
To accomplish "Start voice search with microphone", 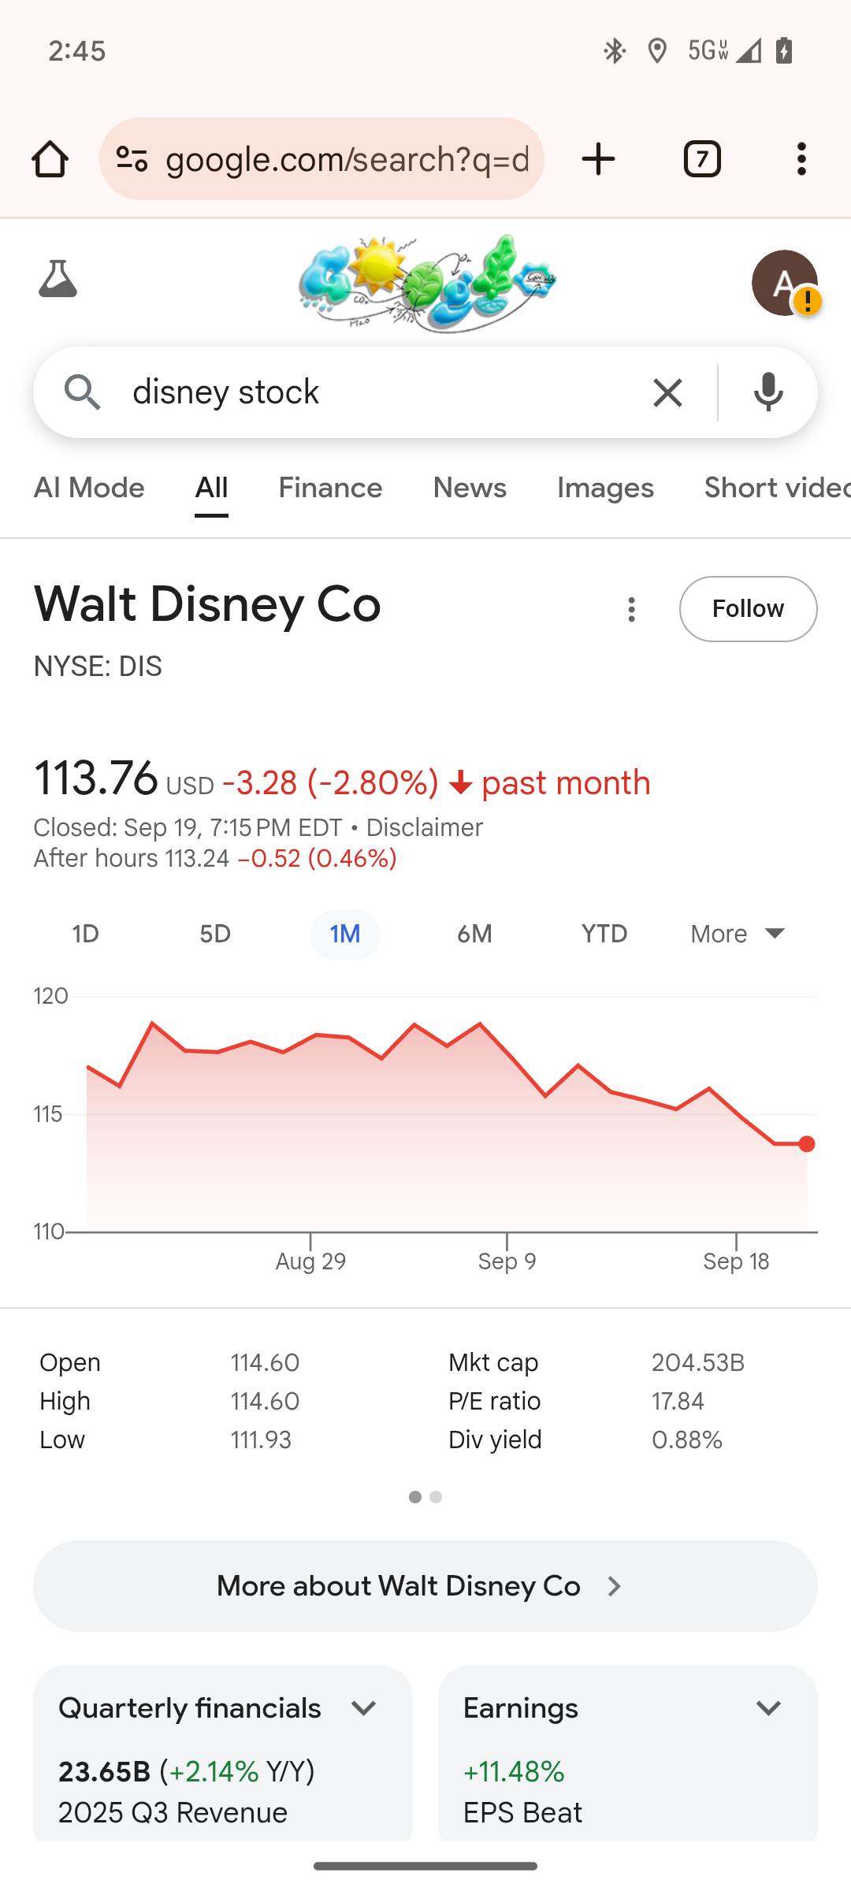I will (768, 392).
